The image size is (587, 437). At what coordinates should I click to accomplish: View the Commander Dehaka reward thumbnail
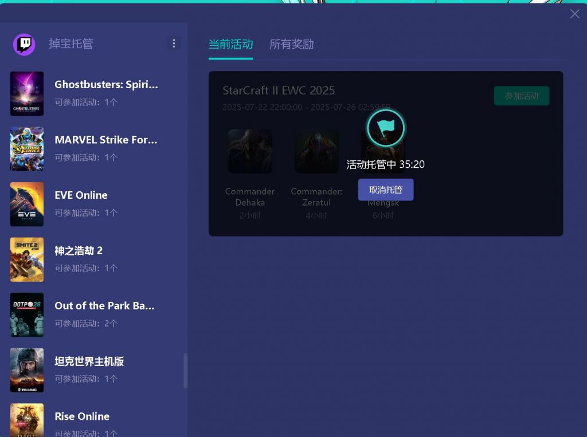(x=250, y=151)
